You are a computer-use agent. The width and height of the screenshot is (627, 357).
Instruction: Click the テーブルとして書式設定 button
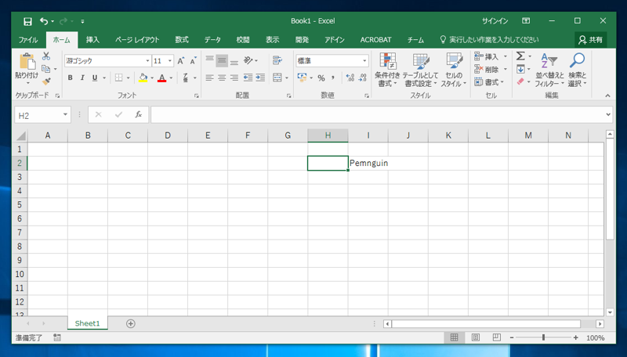click(x=420, y=70)
